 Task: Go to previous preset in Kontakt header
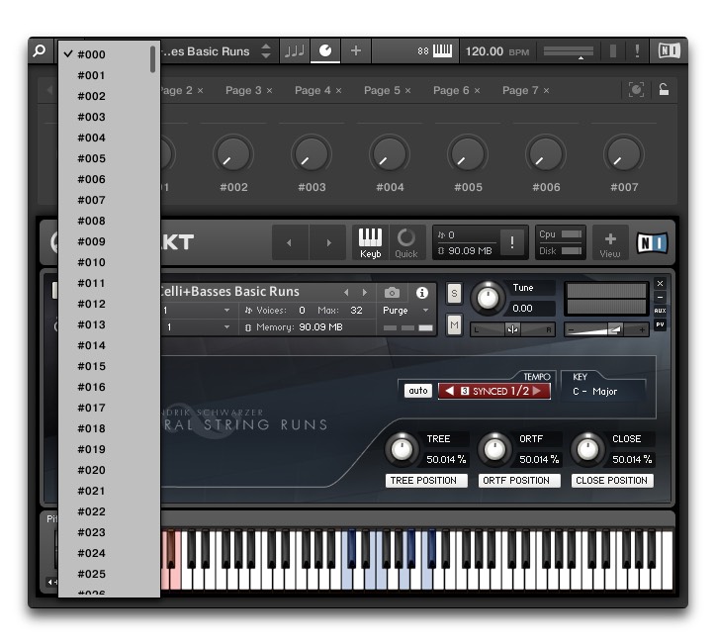pyautogui.click(x=289, y=242)
